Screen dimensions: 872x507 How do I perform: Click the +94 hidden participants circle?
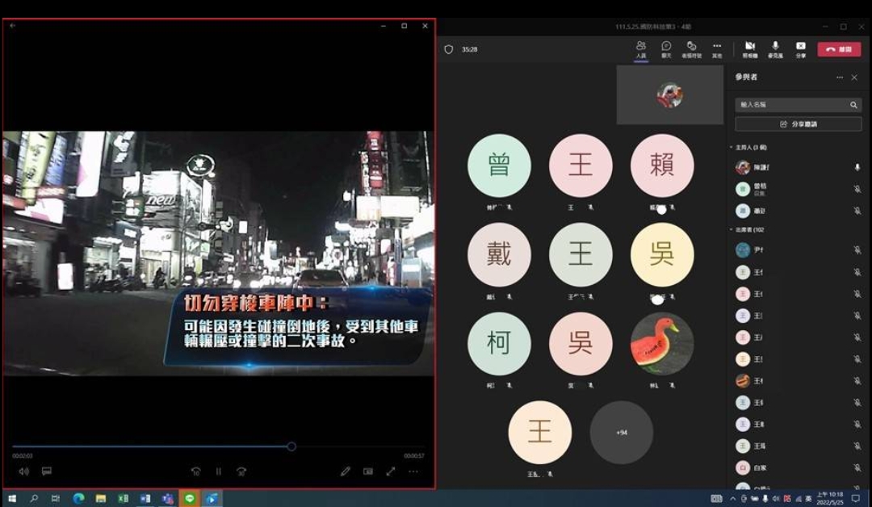622,433
